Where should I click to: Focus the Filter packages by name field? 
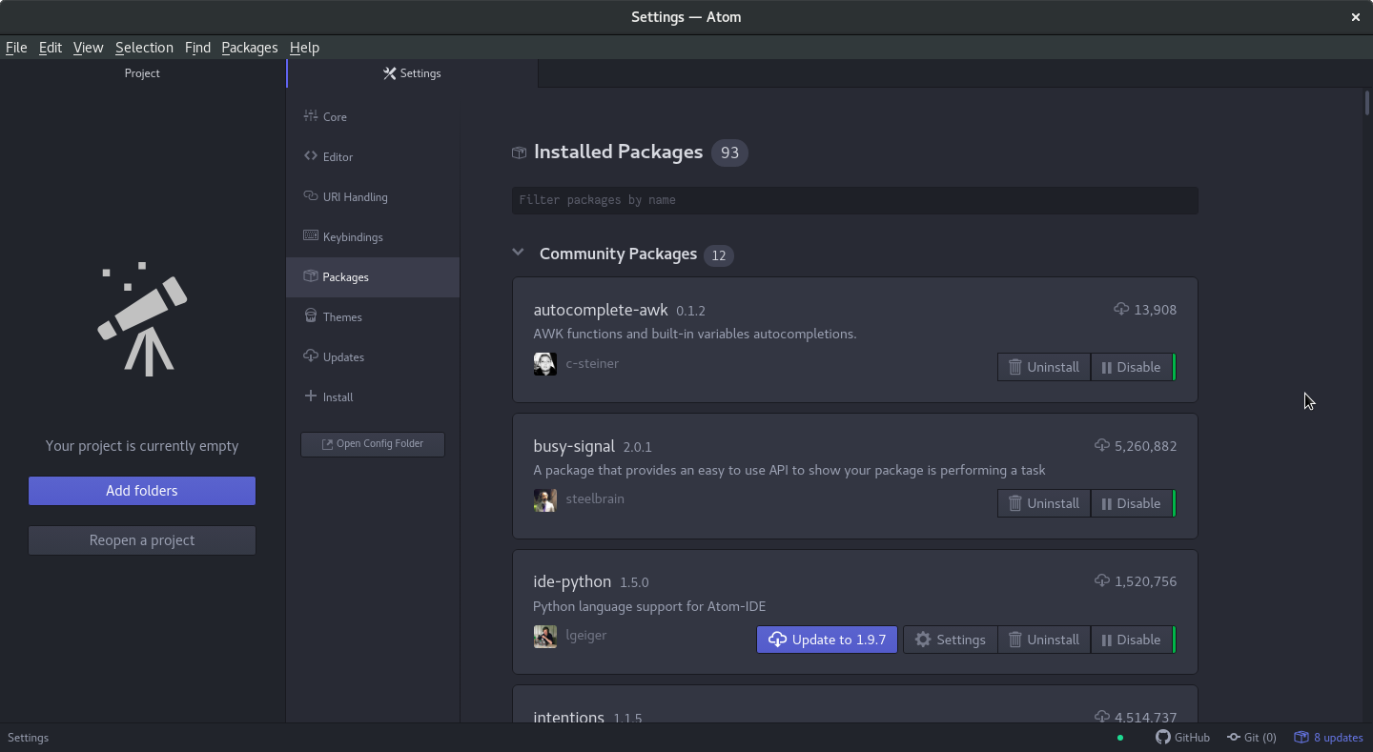point(854,200)
